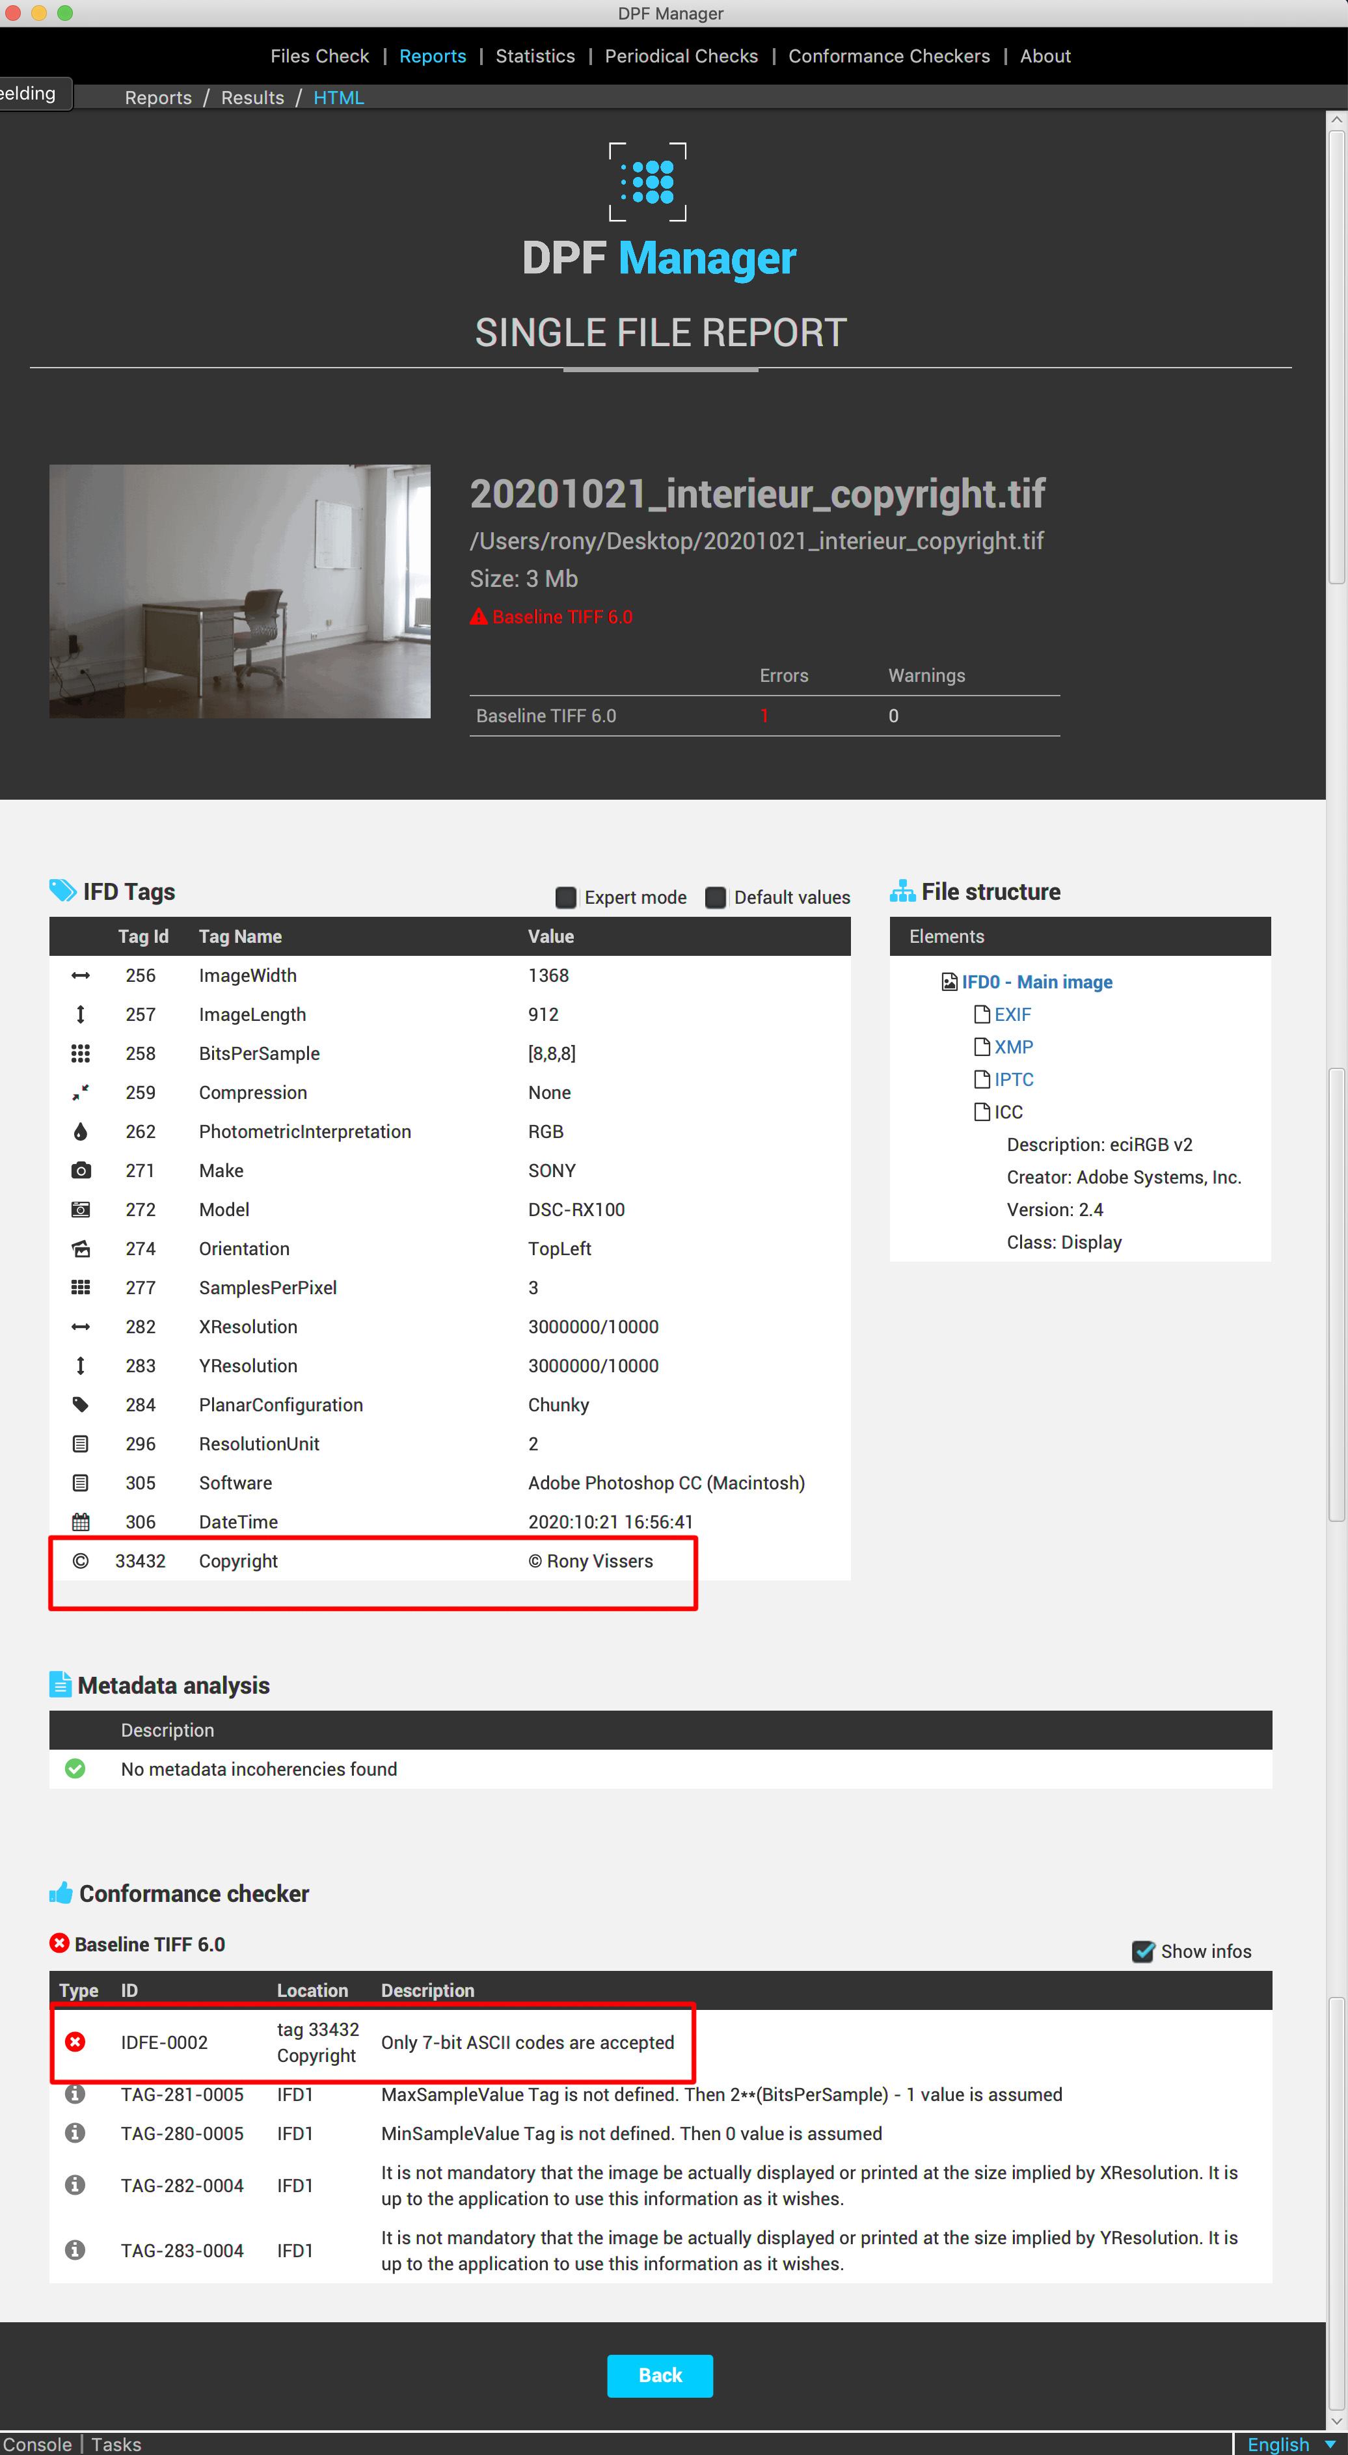This screenshot has width=1348, height=2455.
Task: Click the interior photo thumbnail
Action: 240,591
